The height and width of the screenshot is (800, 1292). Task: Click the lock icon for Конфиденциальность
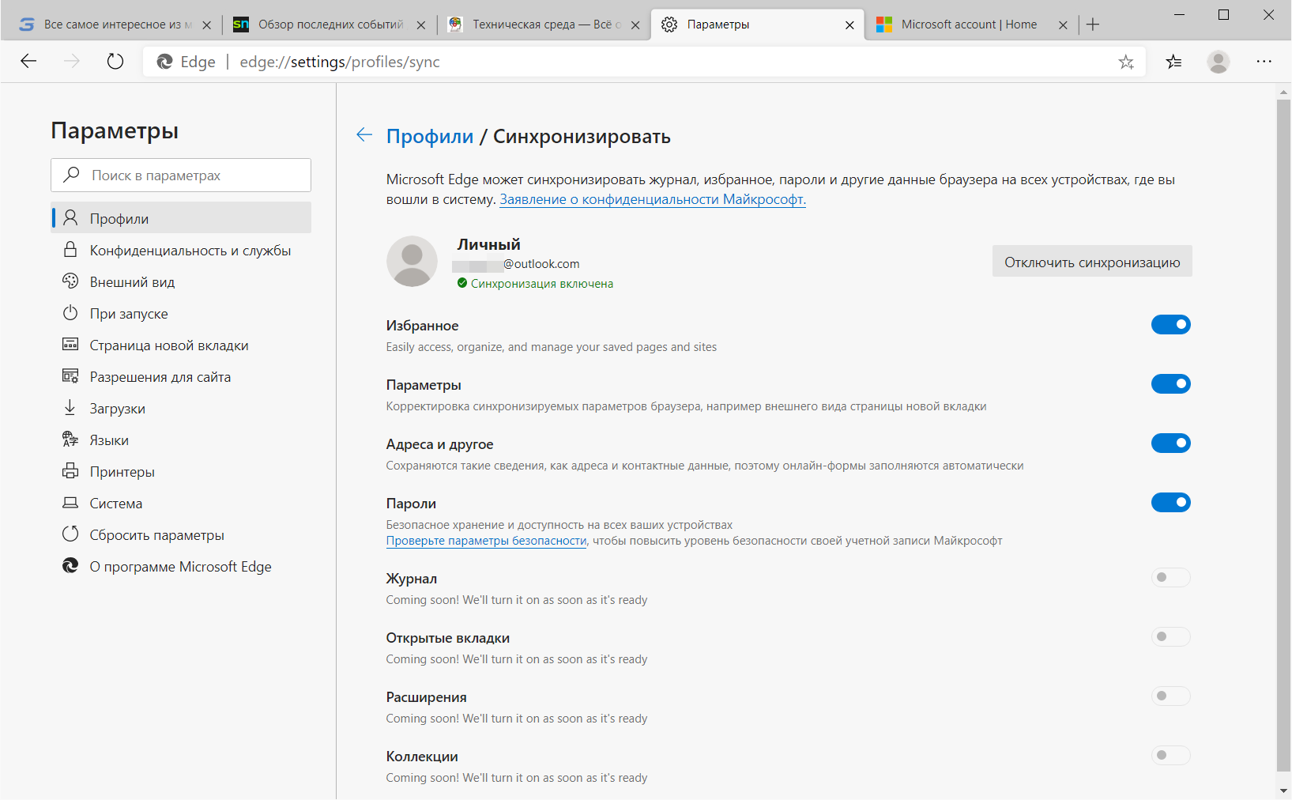click(70, 249)
